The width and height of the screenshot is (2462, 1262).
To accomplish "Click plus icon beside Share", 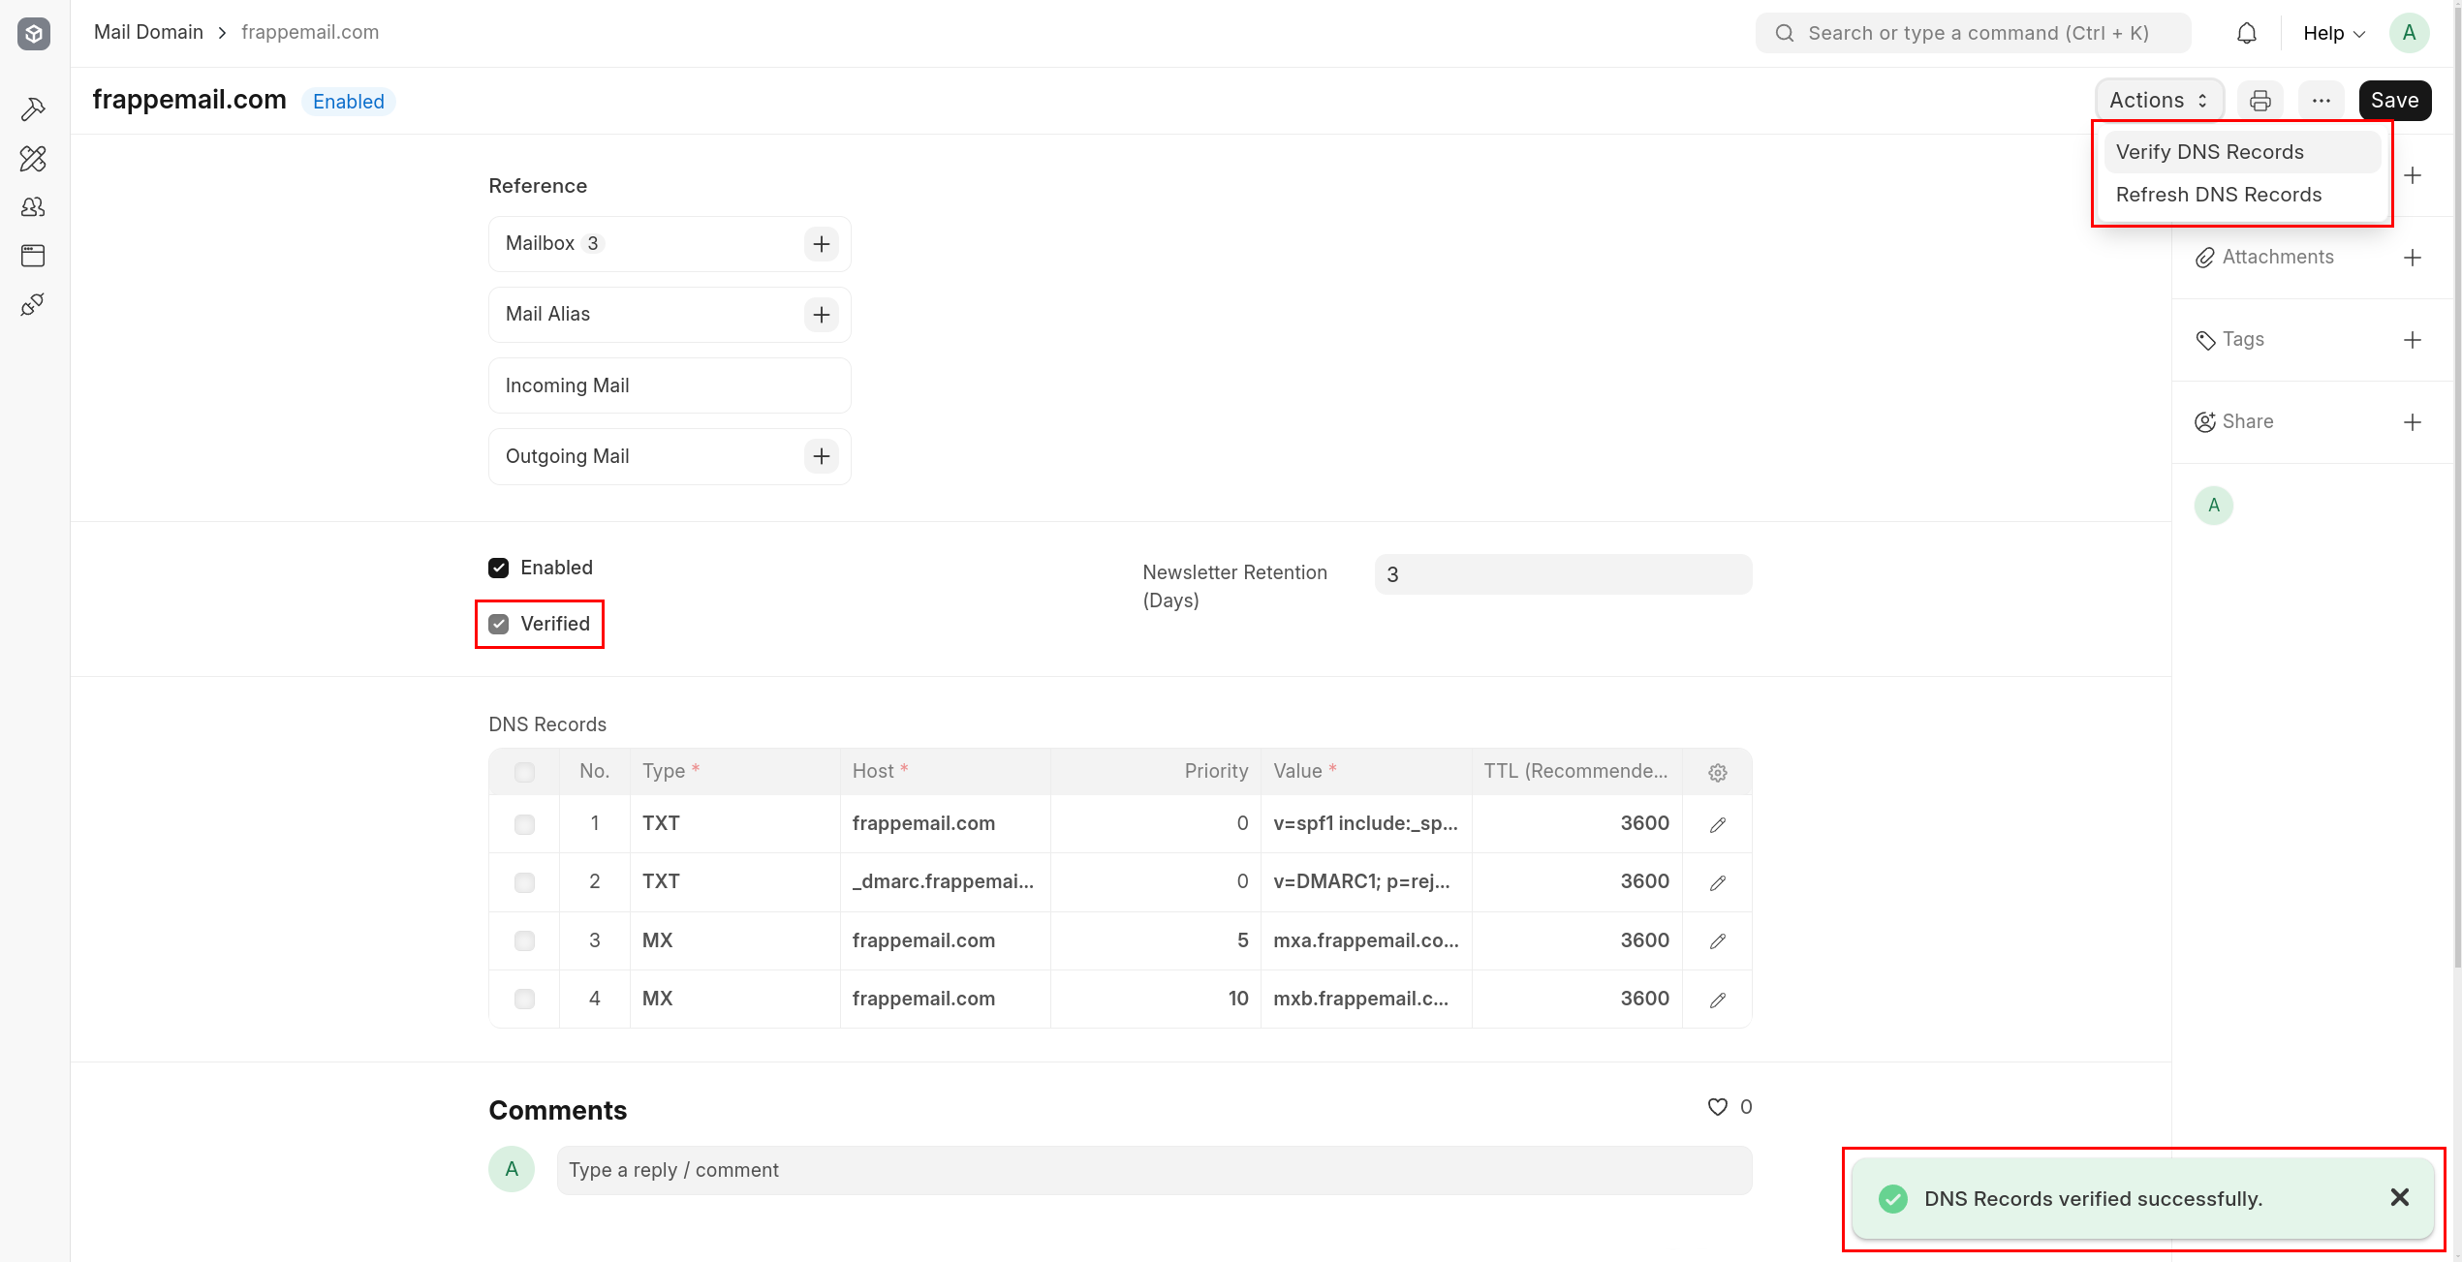I will click(x=2413, y=422).
